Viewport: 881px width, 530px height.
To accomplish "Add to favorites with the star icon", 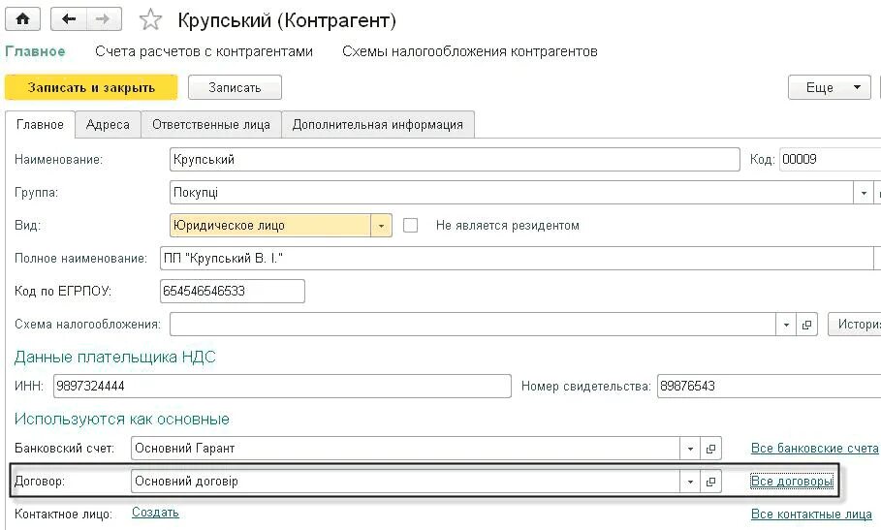I will (x=150, y=20).
